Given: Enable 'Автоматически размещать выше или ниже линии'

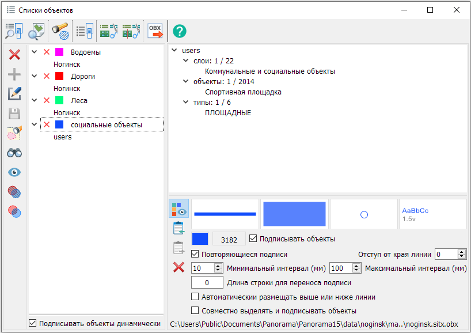Looking at the screenshot, I should [x=195, y=297].
